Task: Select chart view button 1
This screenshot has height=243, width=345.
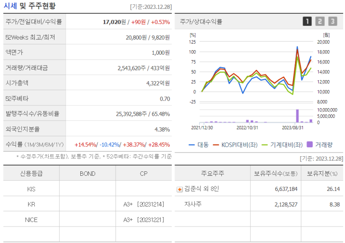Action: [307, 21]
